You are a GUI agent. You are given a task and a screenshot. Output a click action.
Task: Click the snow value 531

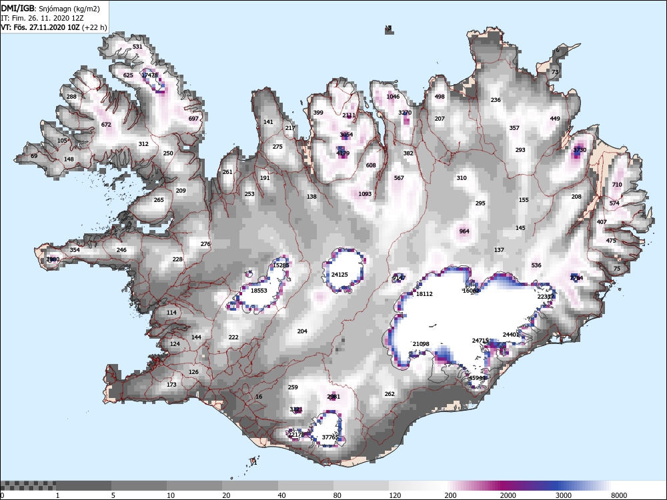click(137, 47)
